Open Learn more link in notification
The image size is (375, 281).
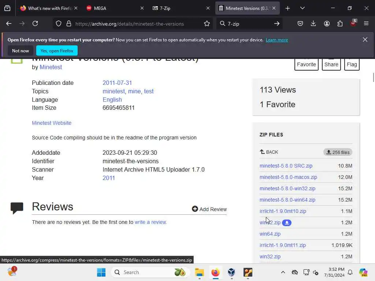point(277,40)
